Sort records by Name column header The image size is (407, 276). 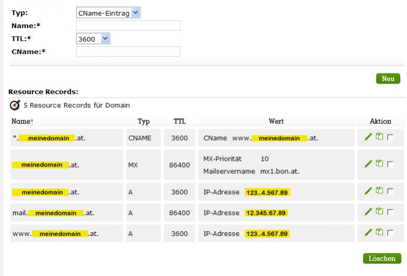click(22, 121)
